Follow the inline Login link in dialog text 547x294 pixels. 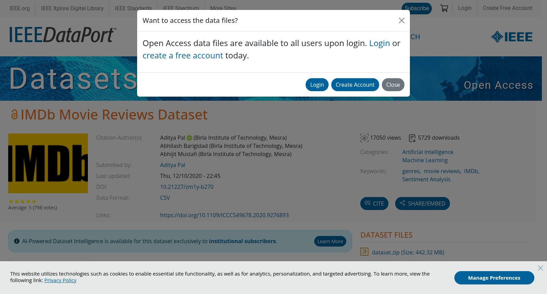point(379,43)
